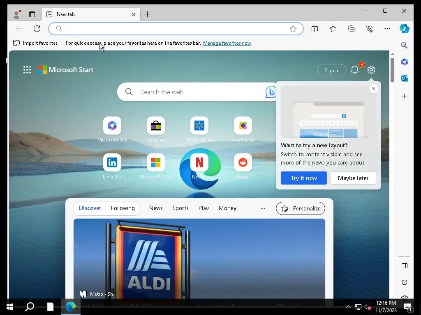Open the file icon on taskbar
This screenshot has width=421, height=315.
(x=50, y=307)
